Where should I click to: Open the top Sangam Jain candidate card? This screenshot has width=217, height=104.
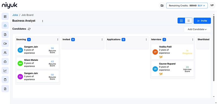[38, 50]
